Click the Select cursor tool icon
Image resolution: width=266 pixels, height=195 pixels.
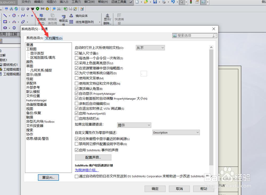[x=182, y=2]
